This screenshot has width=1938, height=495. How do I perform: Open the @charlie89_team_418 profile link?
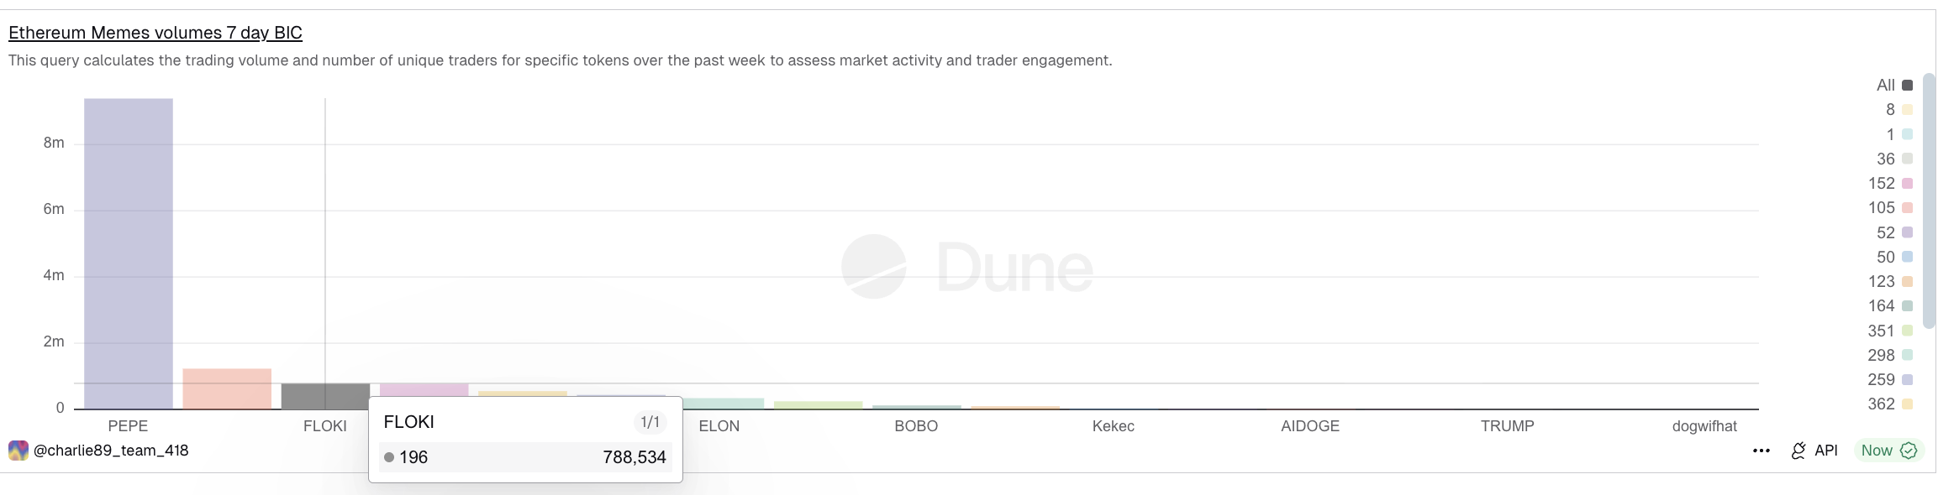click(110, 450)
